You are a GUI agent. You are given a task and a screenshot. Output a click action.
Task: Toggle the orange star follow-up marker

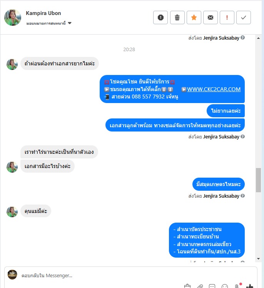(194, 18)
